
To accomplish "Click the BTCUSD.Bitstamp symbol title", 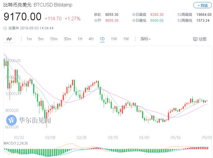I will tap(53, 5).
